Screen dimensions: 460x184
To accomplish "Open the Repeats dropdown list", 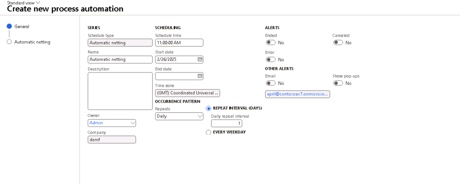I will pos(200,116).
